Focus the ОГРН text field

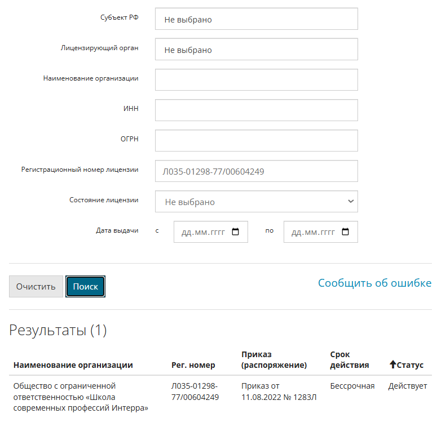(x=257, y=141)
